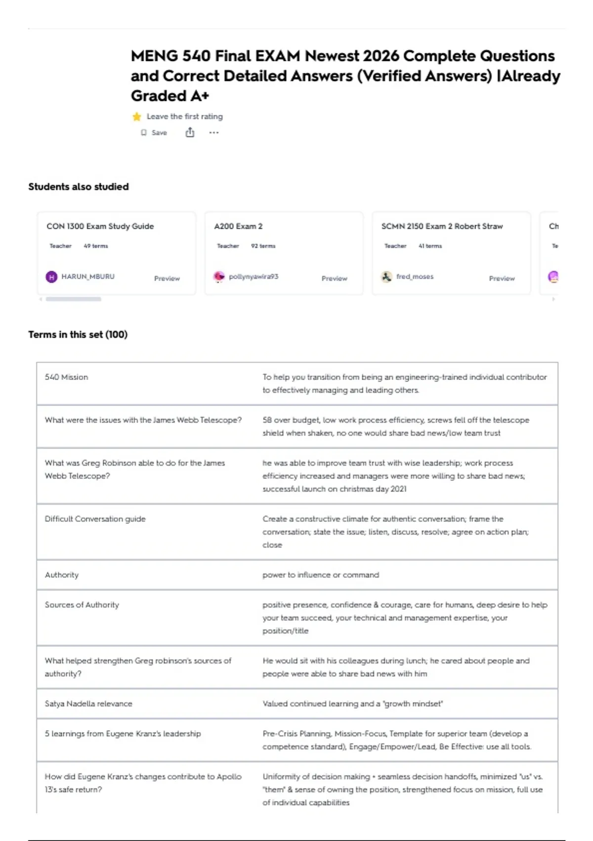Preview CON 1300 Exam Study Guide

167,279
